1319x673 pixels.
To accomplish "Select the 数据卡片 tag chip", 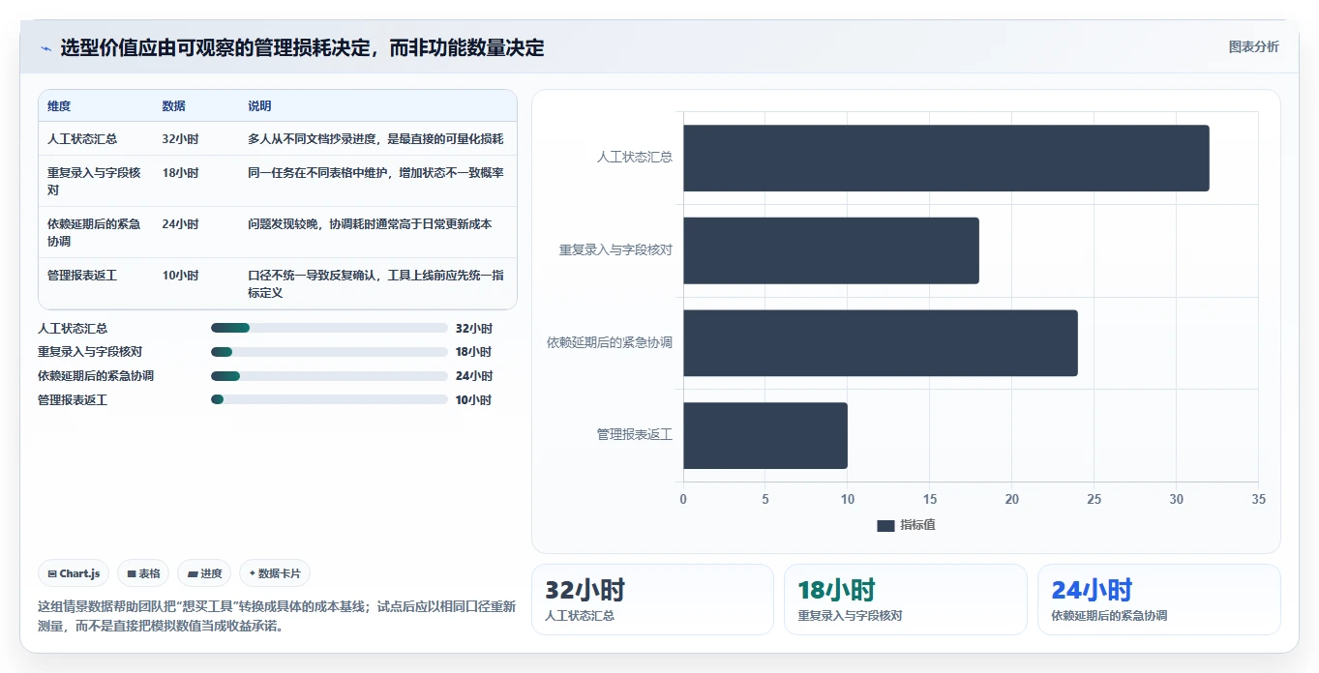I will [275, 573].
